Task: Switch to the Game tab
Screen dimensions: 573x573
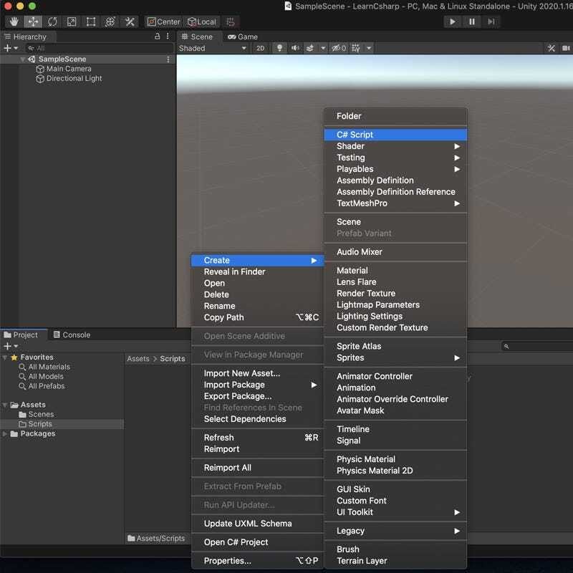Action: [242, 37]
